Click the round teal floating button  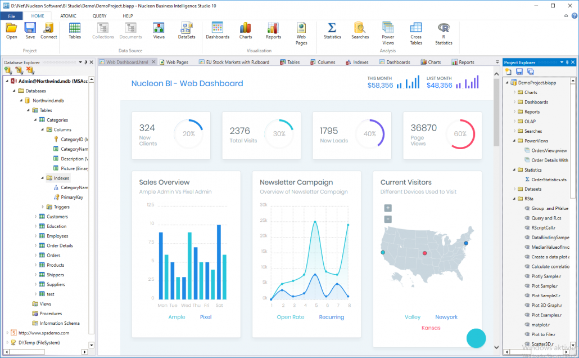tap(476, 338)
